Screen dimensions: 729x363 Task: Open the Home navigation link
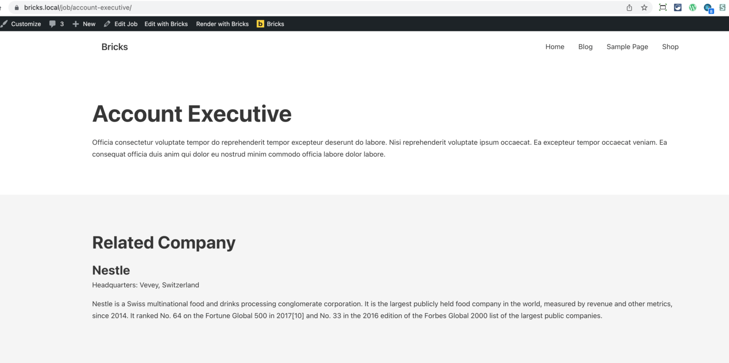tap(555, 46)
